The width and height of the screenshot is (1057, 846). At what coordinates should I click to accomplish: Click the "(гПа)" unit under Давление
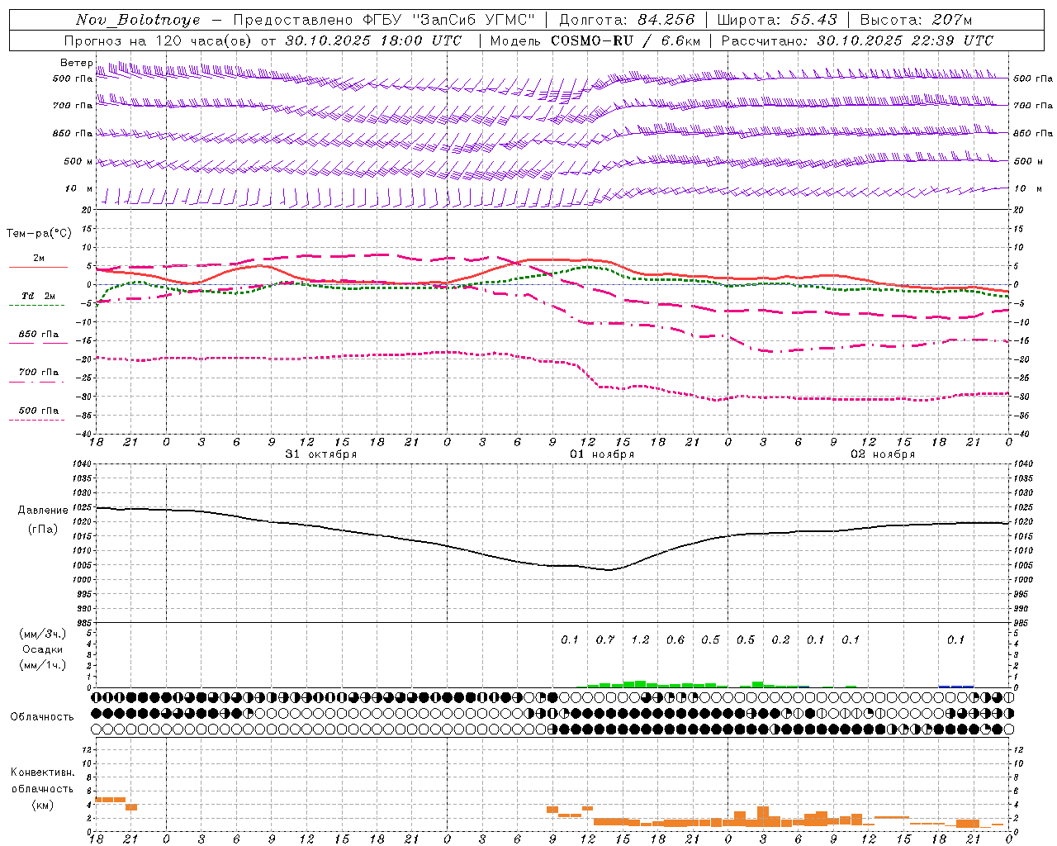coord(43,529)
